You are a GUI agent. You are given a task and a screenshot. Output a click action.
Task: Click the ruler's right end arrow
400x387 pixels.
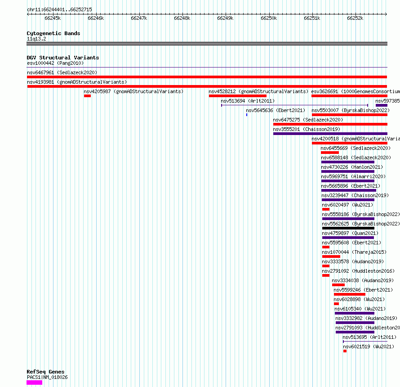click(x=386, y=14)
